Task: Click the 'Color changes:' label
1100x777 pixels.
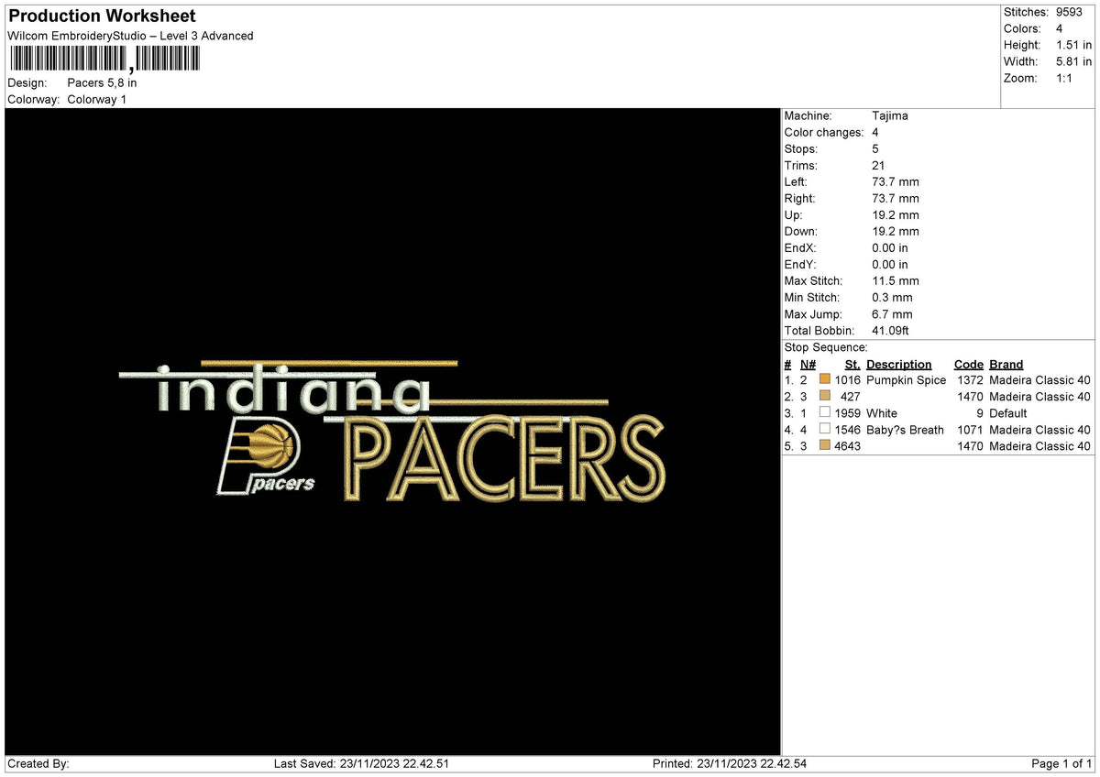Action: 824,132
